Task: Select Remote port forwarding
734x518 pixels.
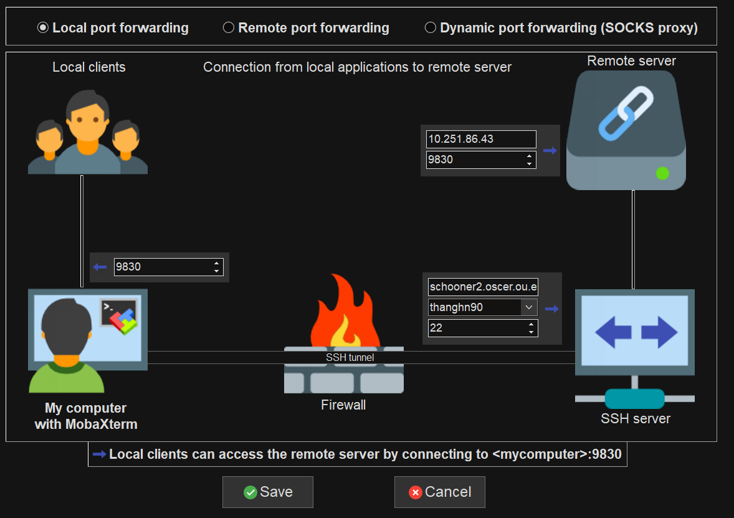Action: [x=228, y=27]
